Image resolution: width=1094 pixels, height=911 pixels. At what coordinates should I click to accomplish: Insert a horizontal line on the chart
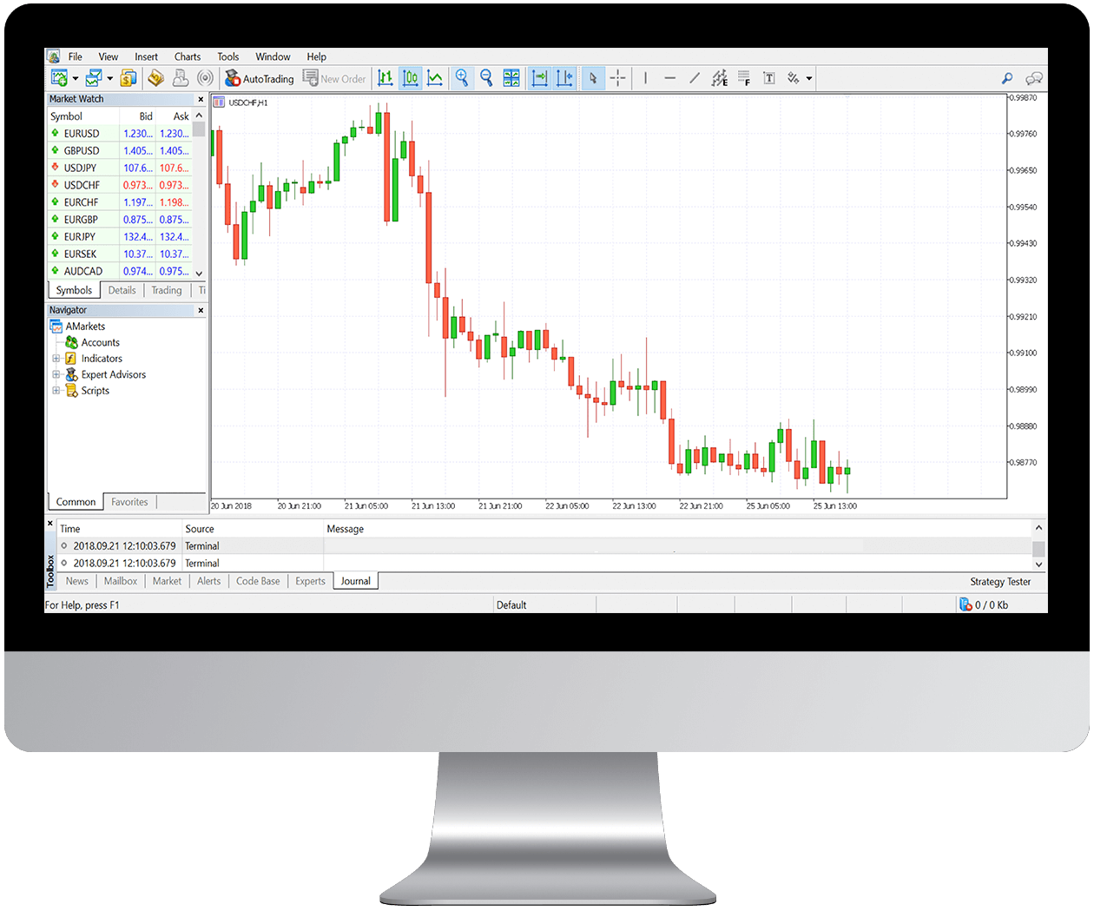pyautogui.click(x=669, y=78)
